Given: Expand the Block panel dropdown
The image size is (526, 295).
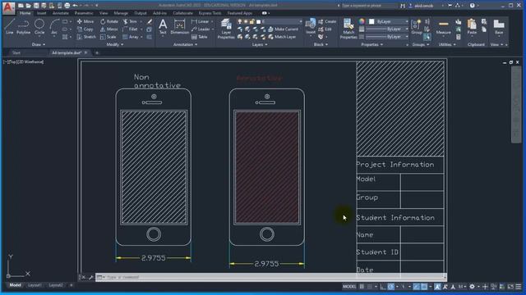Looking at the screenshot, I should [321, 44].
